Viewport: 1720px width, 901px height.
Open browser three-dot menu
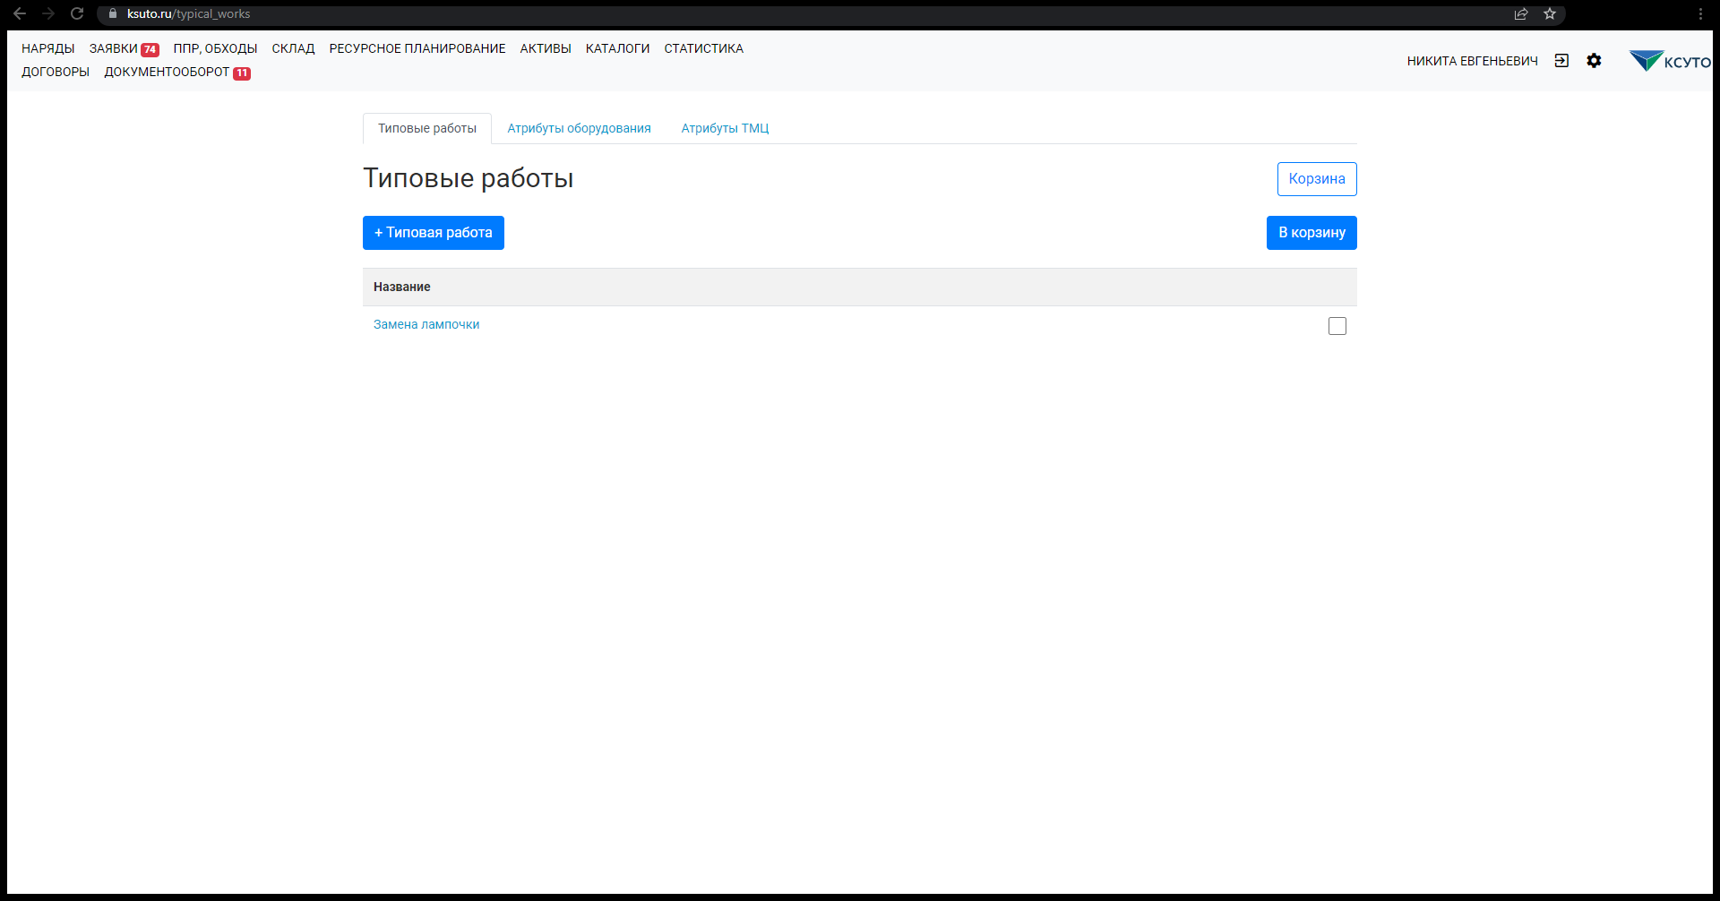click(x=1700, y=13)
